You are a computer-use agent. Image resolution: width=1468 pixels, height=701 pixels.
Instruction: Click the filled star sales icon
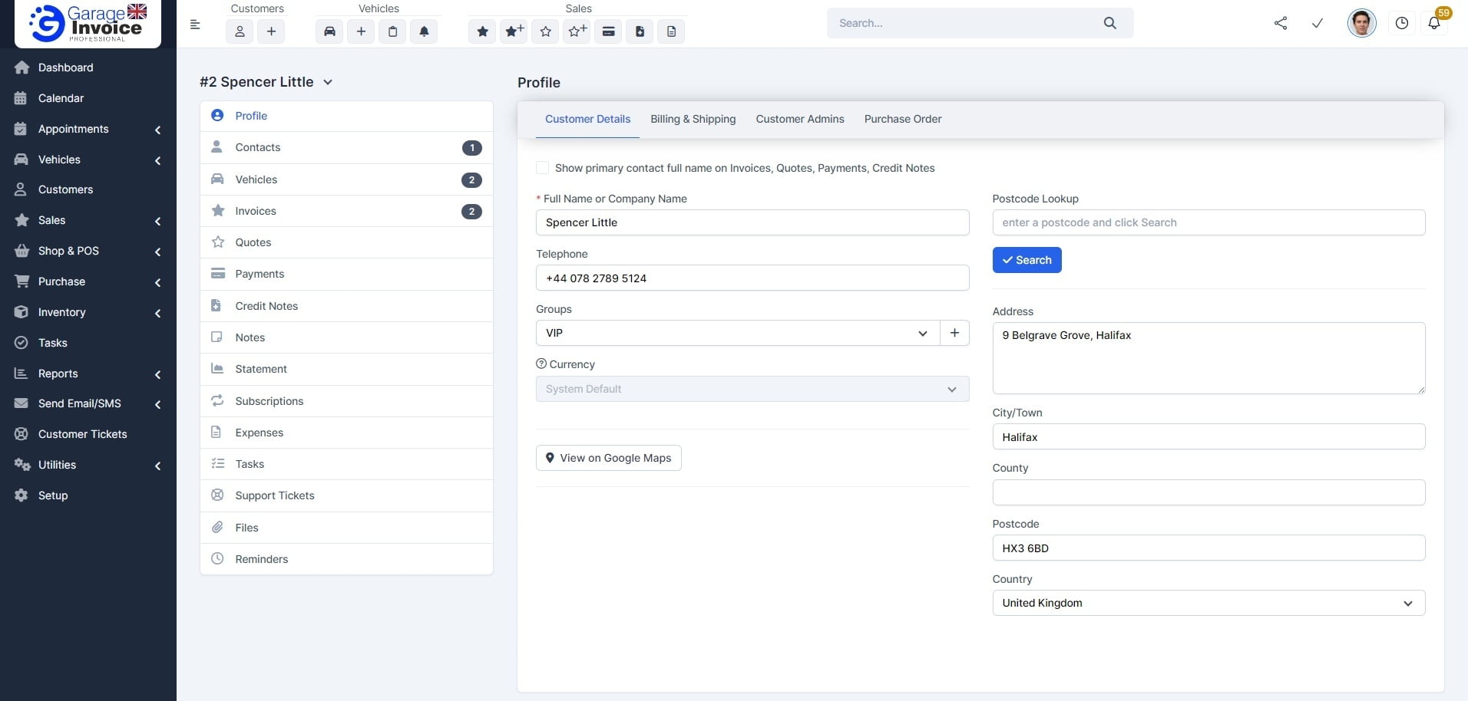click(482, 31)
